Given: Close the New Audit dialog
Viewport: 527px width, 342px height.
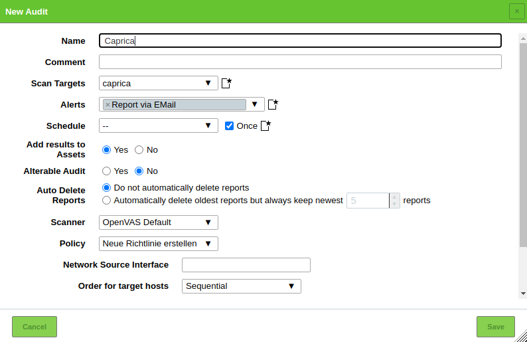Looking at the screenshot, I should click(516, 11).
